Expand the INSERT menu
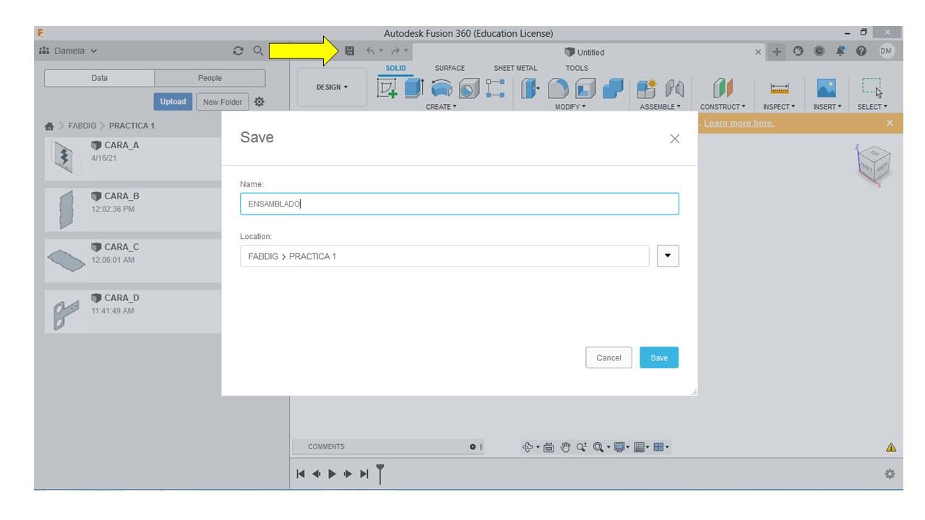Screen dimensions: 925x520 [827, 106]
